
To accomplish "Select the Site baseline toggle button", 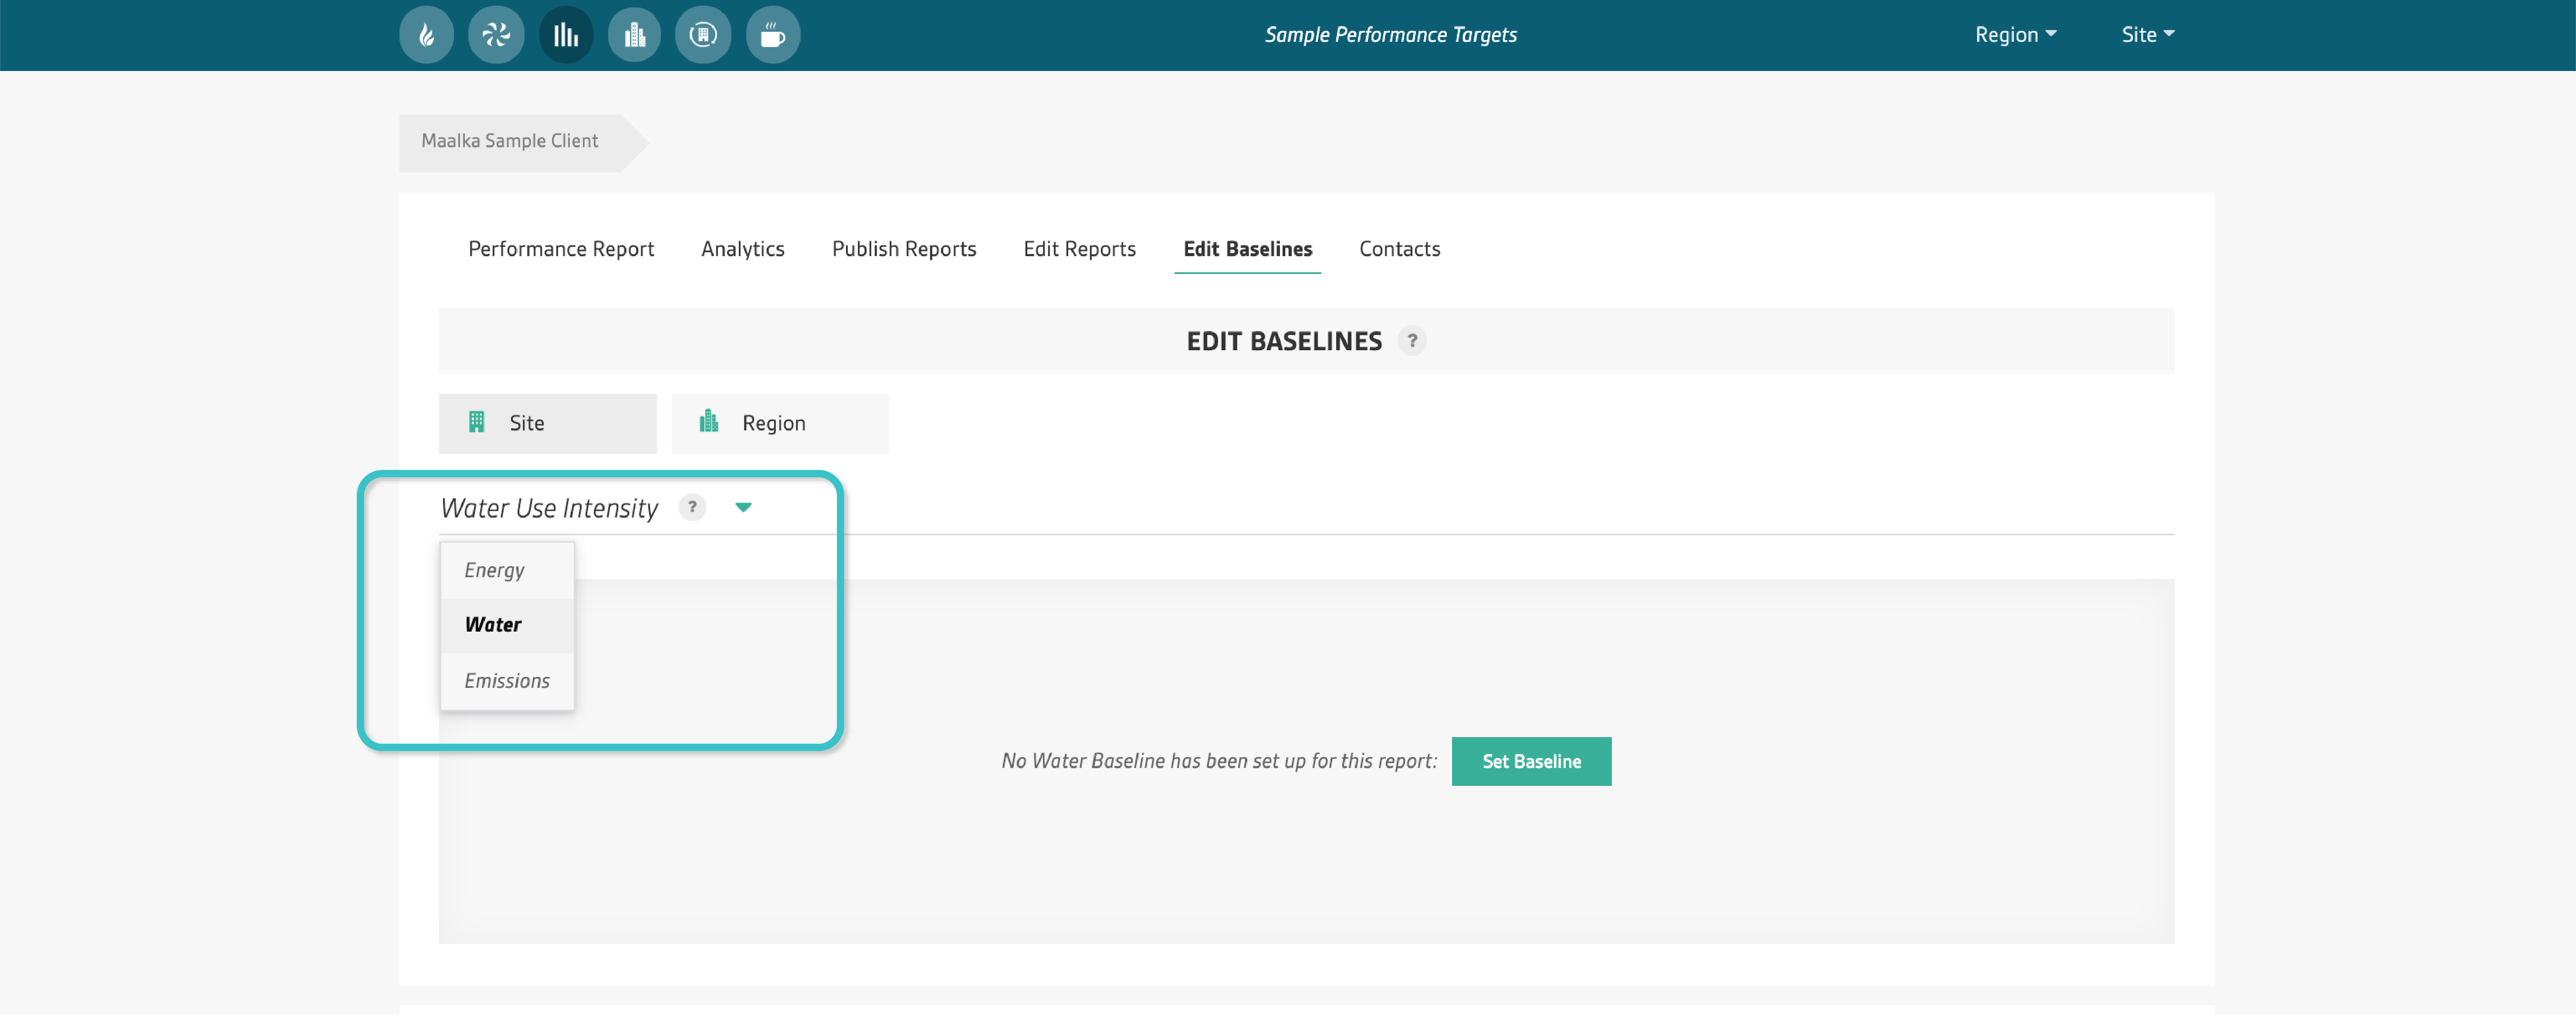I will point(548,423).
